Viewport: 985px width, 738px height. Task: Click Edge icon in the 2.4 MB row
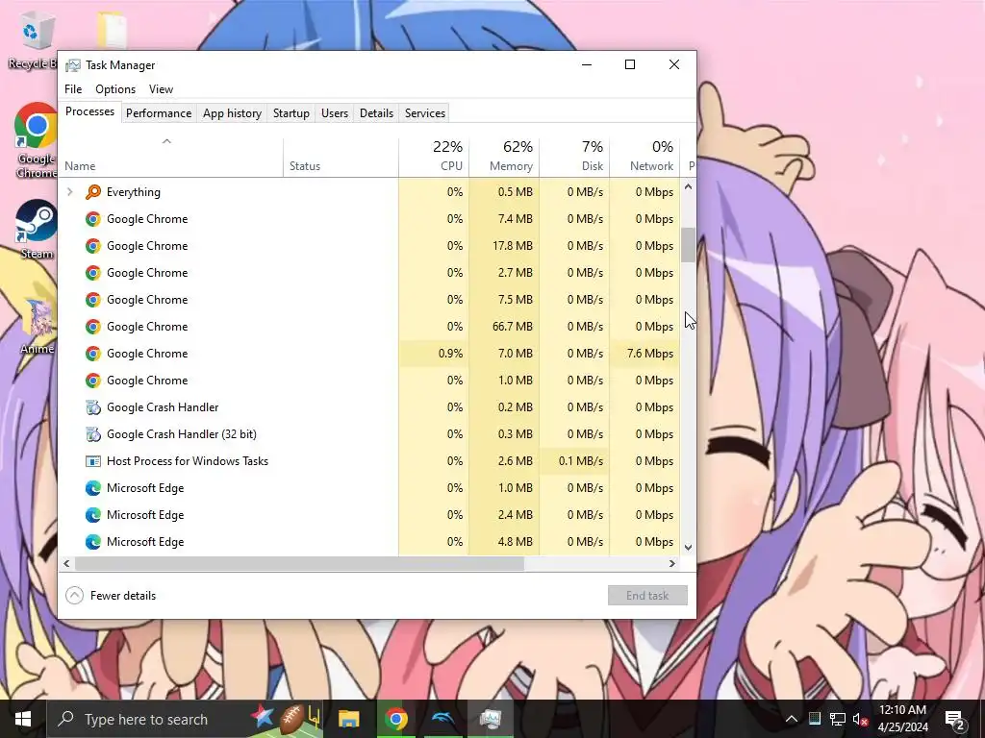(93, 515)
